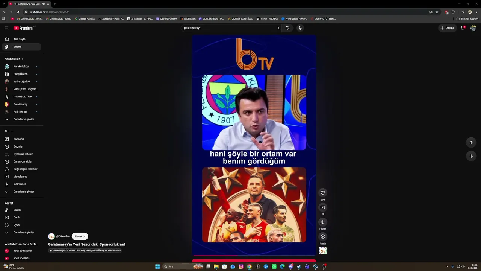Go to YouTube Premium home via logo
Image resolution: width=481 pixels, height=271 pixels.
24,28
